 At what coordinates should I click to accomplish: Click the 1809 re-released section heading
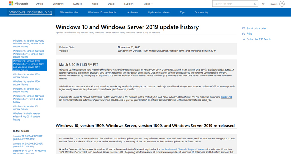(145, 126)
